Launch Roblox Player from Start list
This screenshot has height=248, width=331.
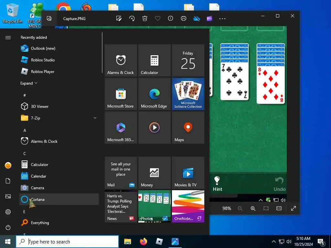[x=59, y=71]
